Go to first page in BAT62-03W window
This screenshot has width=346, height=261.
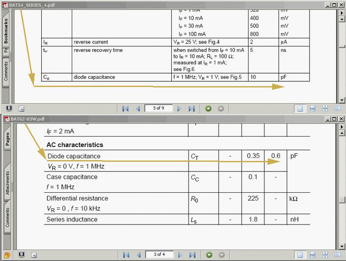click(x=126, y=255)
